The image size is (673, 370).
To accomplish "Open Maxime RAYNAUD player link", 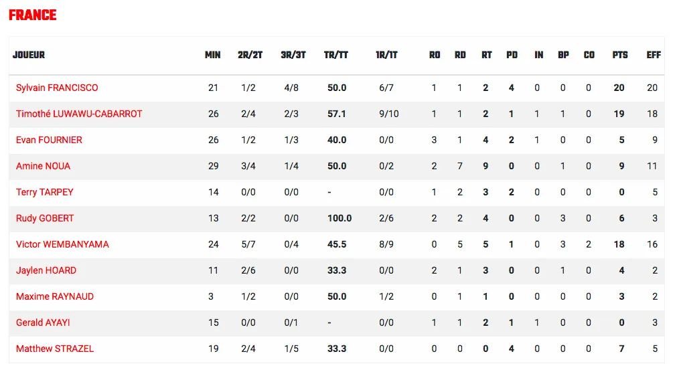I will (x=54, y=297).
